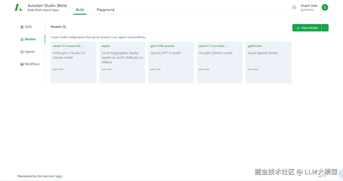Click the plus icon on New Model

click(298, 28)
